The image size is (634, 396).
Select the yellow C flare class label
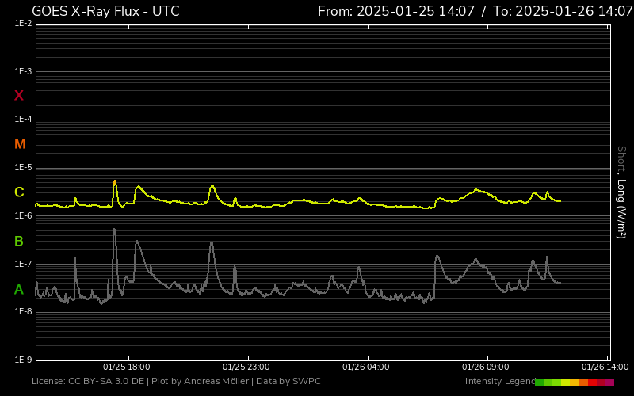[x=19, y=192]
